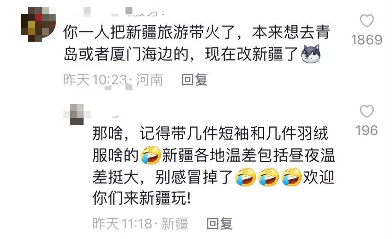The image size is (392, 239).
Task: Click the laughing emoji after 服啥的
Action: click(151, 155)
